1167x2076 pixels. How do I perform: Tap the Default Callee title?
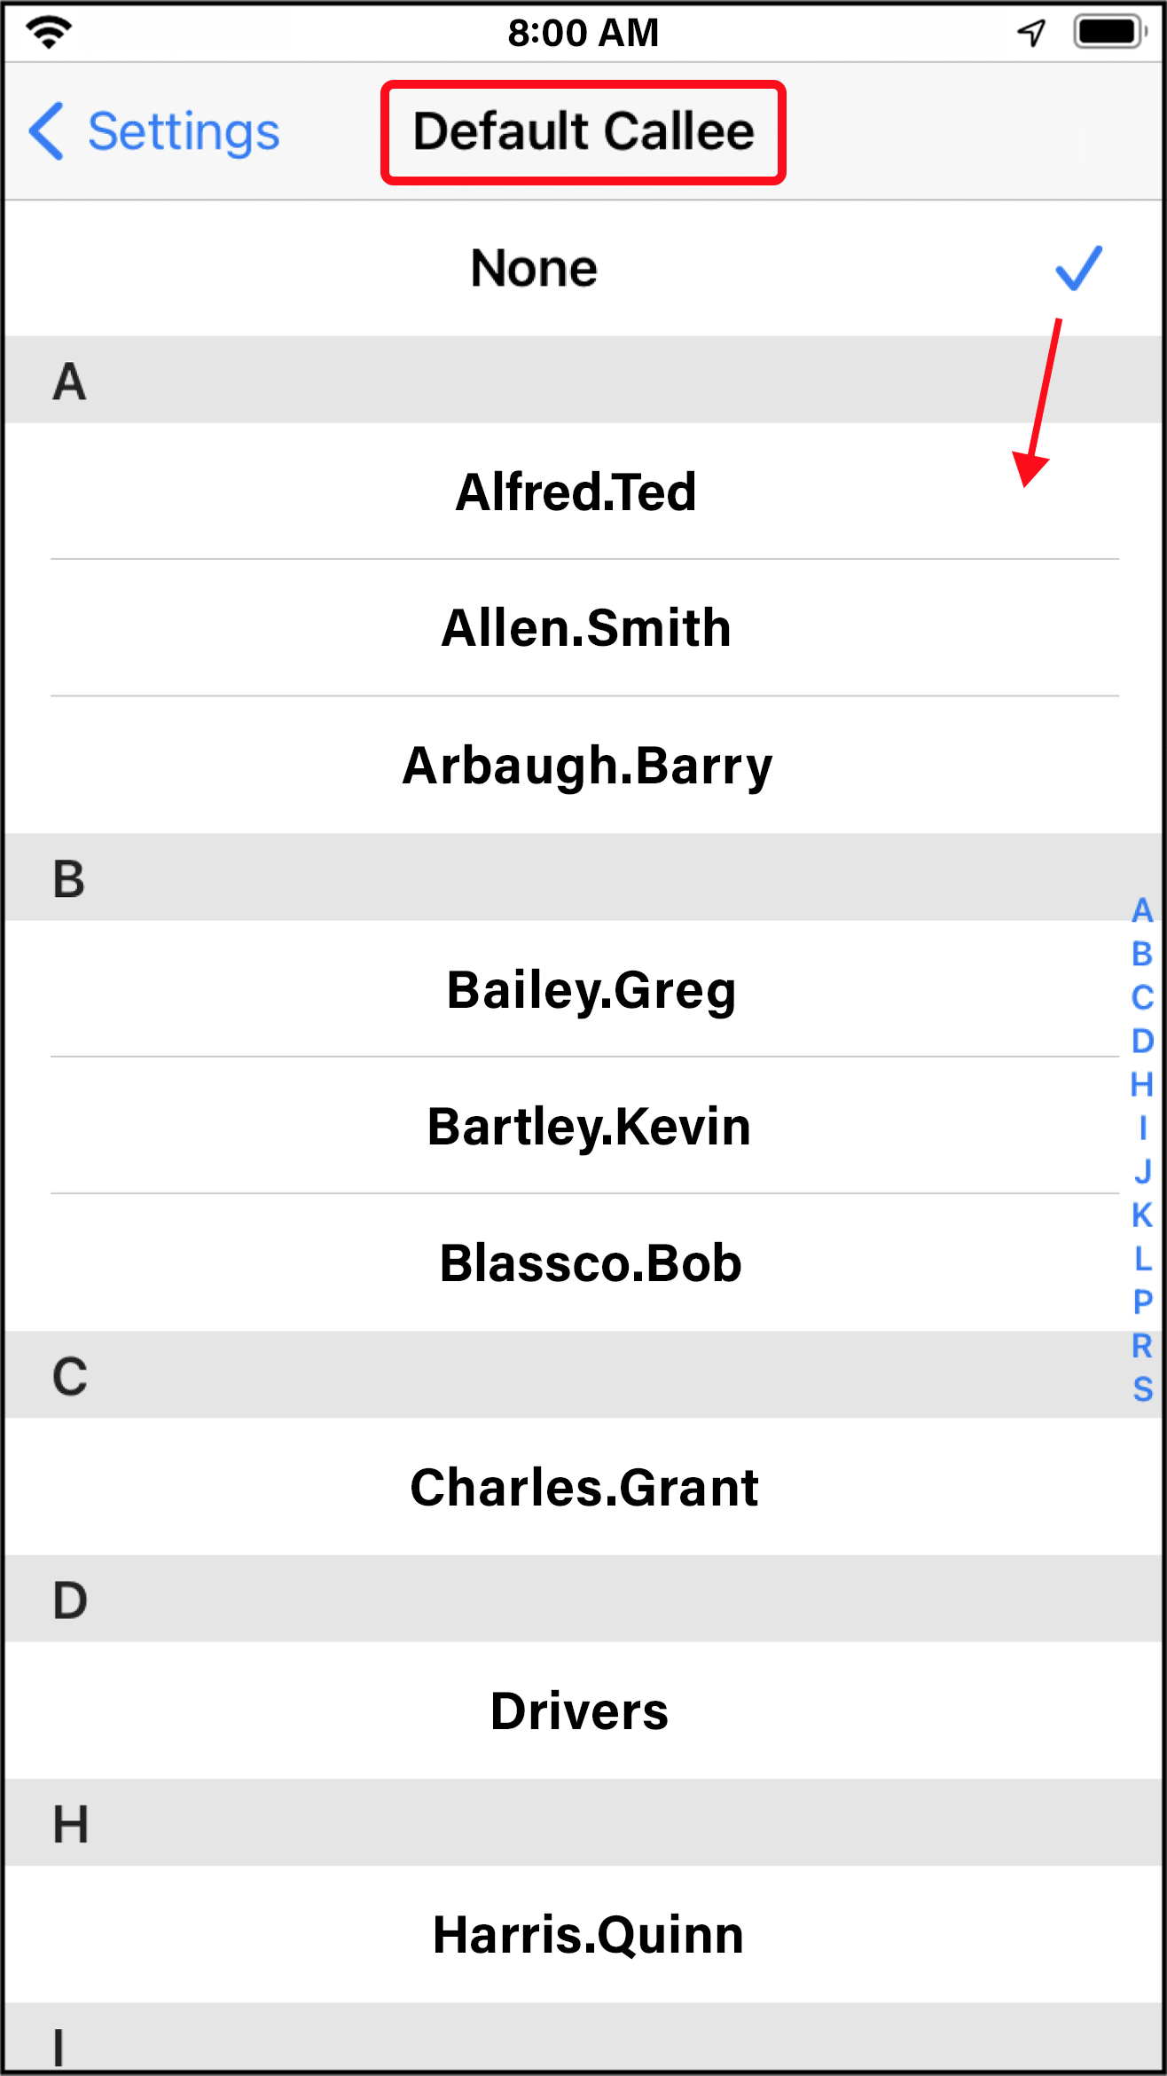click(x=583, y=132)
